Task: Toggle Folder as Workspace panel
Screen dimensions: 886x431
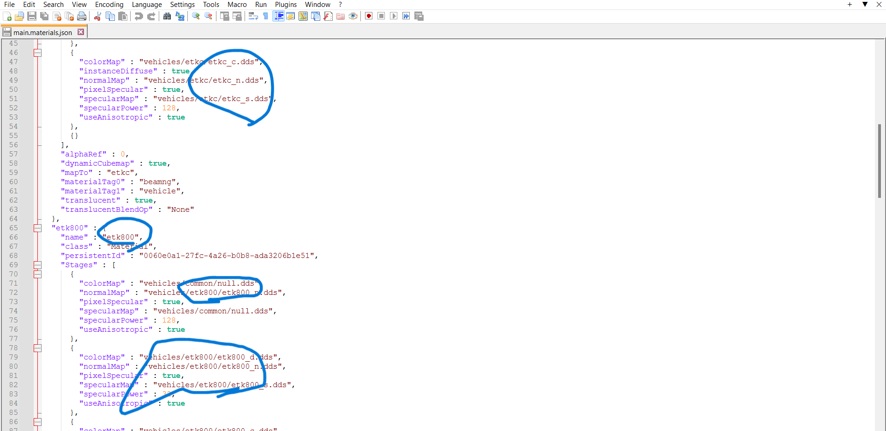Action: click(341, 17)
